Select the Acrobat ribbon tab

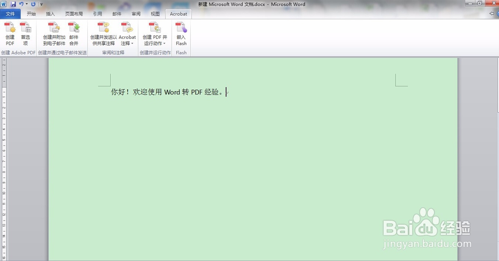[178, 13]
